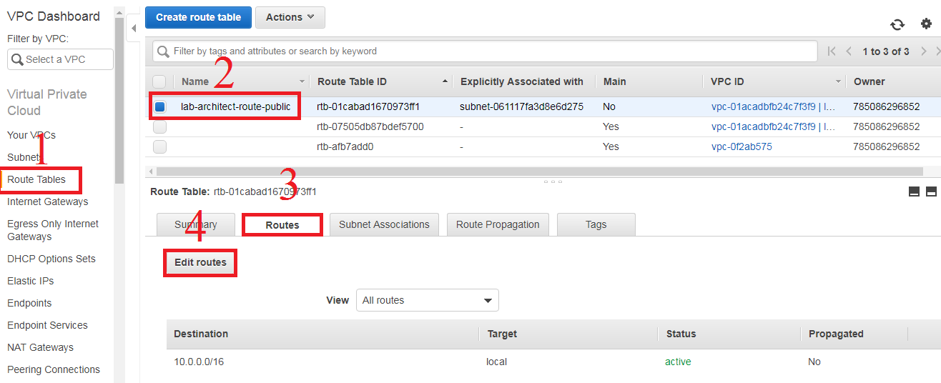
Task: Click the refresh icon
Action: pyautogui.click(x=897, y=24)
